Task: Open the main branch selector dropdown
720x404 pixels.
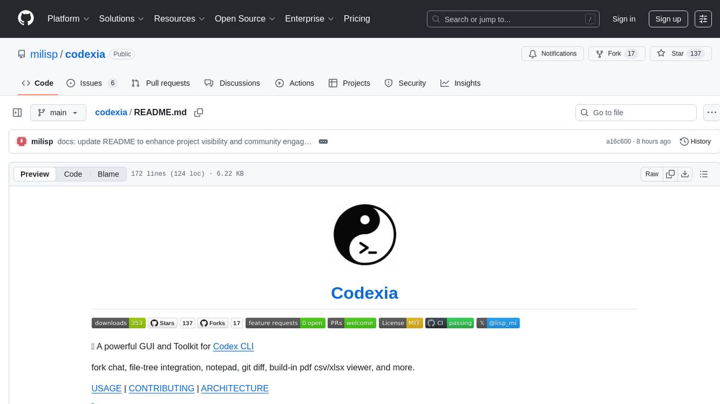Action: [x=58, y=113]
